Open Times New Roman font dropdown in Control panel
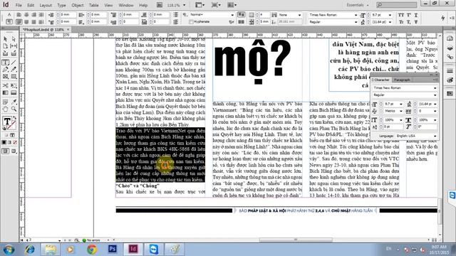 click(356, 14)
